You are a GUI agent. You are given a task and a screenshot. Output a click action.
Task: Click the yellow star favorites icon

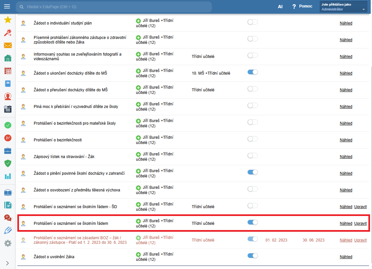8,20
